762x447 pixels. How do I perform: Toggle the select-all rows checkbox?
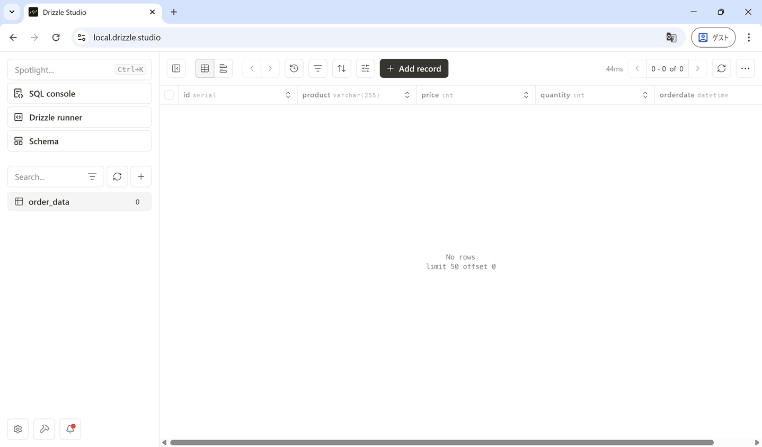(x=169, y=95)
